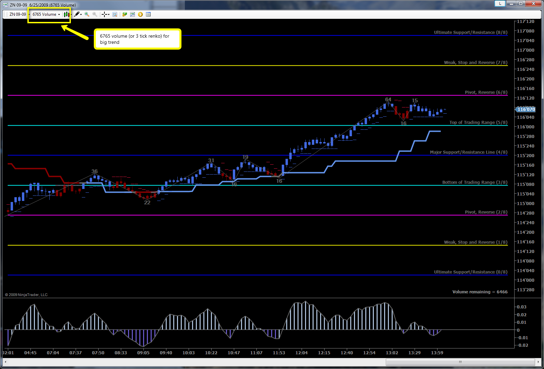Click the swing label 64 at chart high

388,100
